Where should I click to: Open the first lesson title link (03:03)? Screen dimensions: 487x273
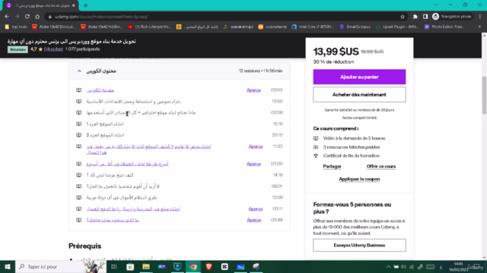(100, 90)
